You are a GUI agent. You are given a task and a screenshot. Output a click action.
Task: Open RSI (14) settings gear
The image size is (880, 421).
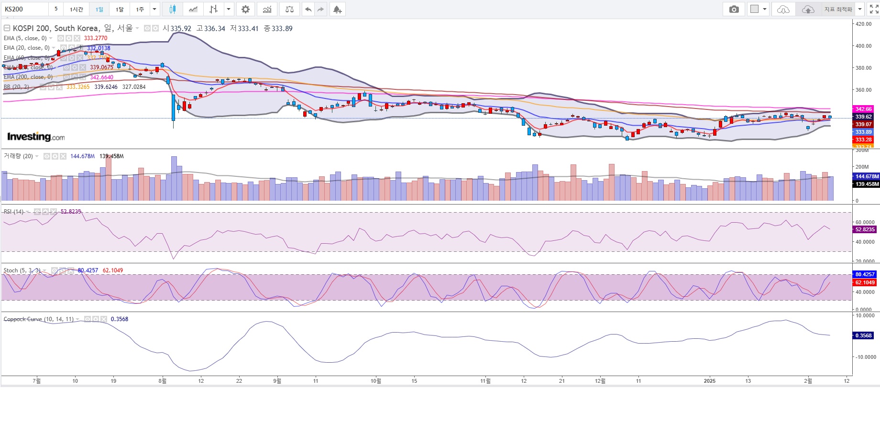click(45, 211)
